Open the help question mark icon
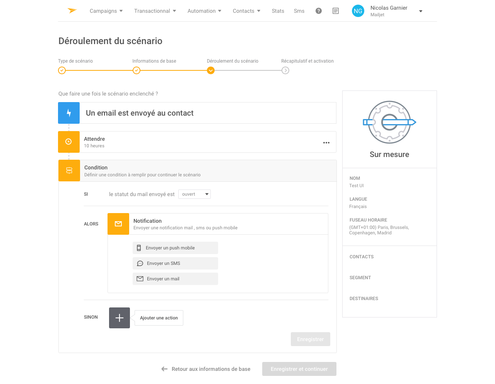Screen dimensions: 495x384 (319, 11)
